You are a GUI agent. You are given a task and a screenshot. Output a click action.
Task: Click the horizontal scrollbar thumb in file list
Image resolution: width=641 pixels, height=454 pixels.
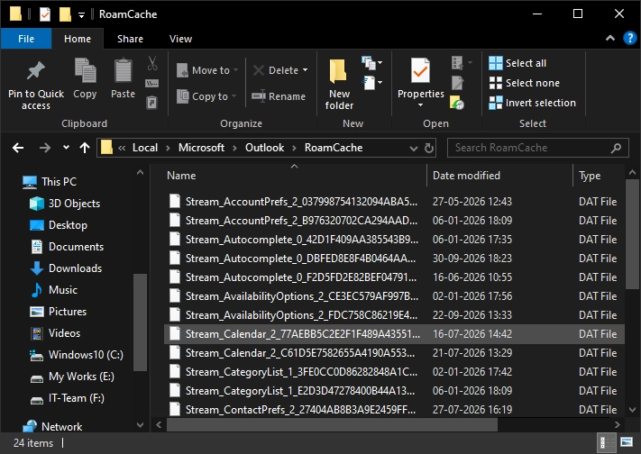[x=332, y=425]
